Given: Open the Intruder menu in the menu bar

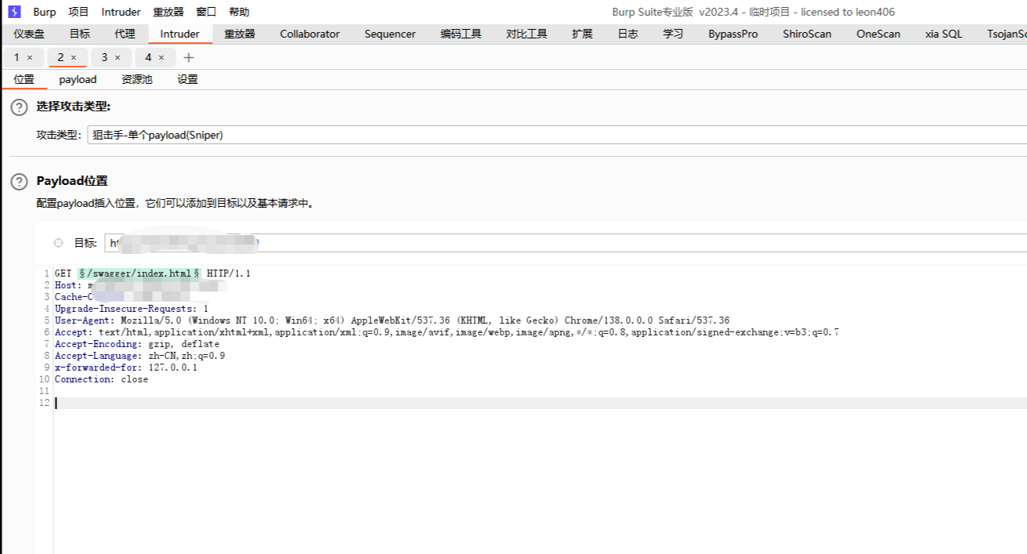Looking at the screenshot, I should click(x=121, y=12).
